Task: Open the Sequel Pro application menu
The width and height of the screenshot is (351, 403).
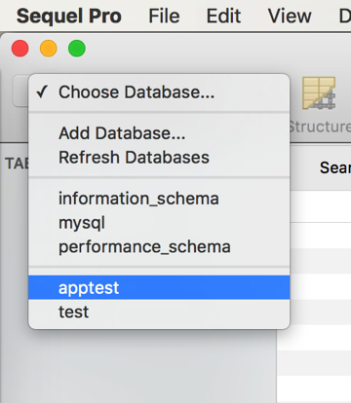Action: coord(69,16)
